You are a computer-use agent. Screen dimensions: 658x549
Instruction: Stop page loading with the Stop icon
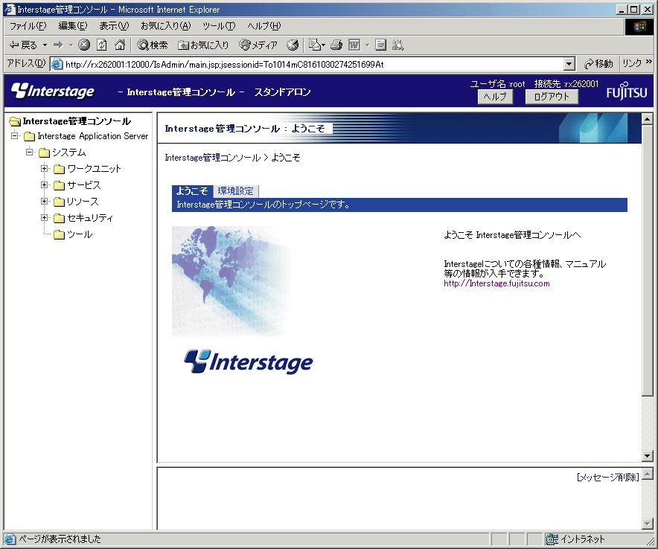click(84, 45)
